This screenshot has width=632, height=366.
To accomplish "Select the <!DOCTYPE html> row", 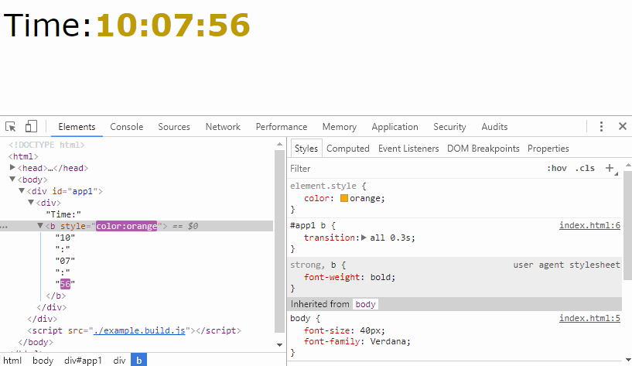I will tap(46, 145).
